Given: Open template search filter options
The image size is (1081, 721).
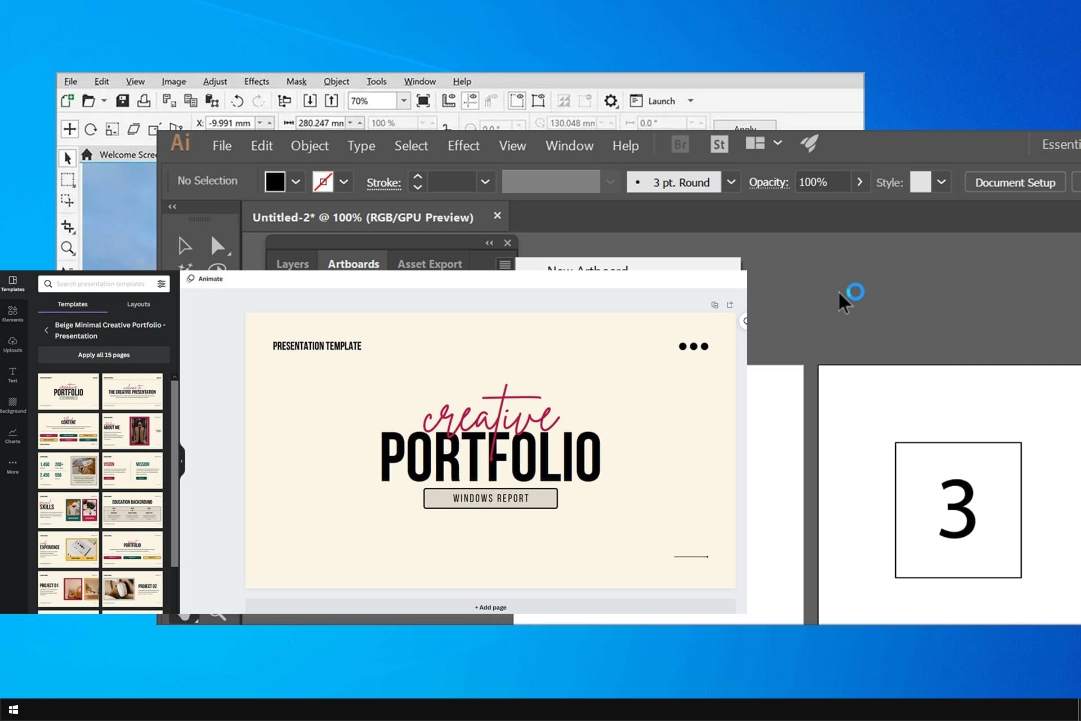Looking at the screenshot, I should (161, 284).
